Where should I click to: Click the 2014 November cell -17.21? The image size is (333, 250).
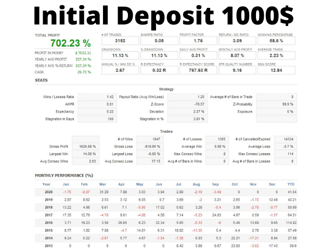pos(253,239)
